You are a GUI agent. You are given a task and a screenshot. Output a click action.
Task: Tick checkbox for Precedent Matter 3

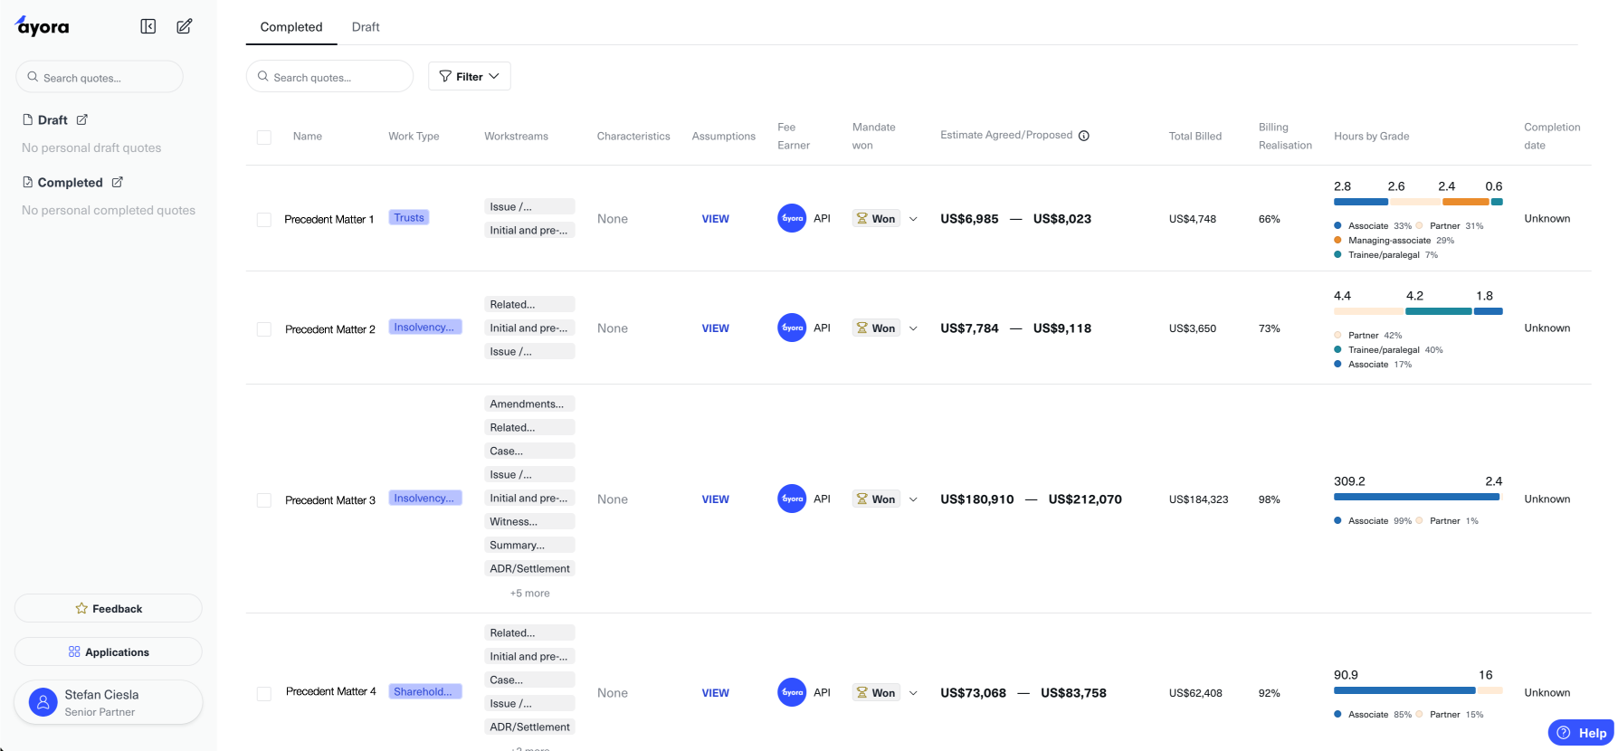point(264,500)
